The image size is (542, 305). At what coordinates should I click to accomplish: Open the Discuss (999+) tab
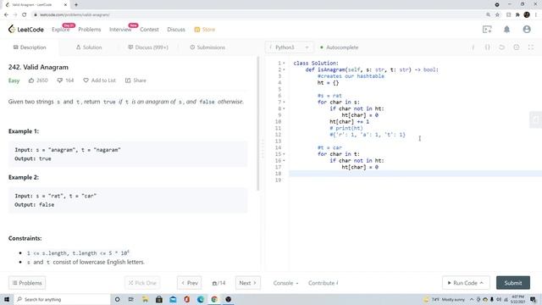click(x=148, y=47)
